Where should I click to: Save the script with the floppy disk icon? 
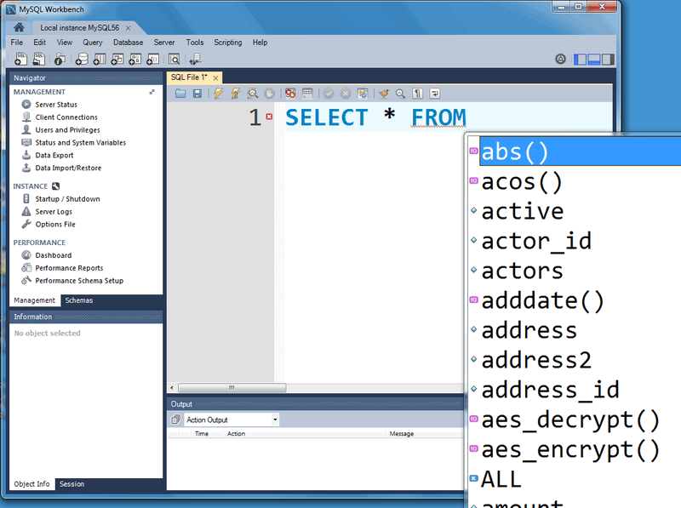197,94
